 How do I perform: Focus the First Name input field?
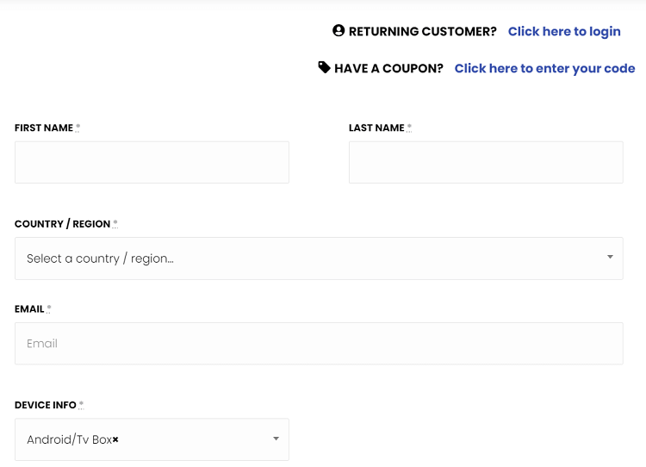click(x=152, y=162)
